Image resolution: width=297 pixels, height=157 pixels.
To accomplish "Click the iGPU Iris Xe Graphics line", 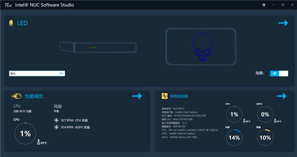I will [x=179, y=134].
